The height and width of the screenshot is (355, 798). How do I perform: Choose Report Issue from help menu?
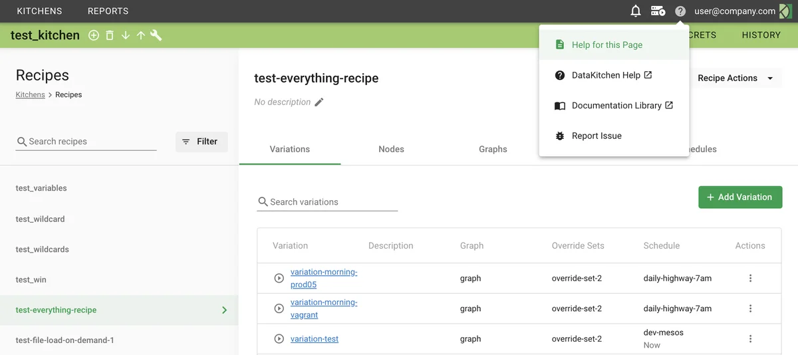[x=597, y=136]
